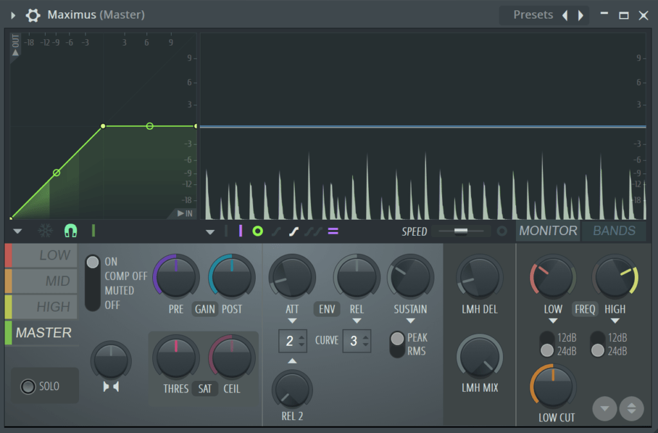Image resolution: width=658 pixels, height=433 pixels.
Task: Click the ENV label button
Action: (327, 309)
